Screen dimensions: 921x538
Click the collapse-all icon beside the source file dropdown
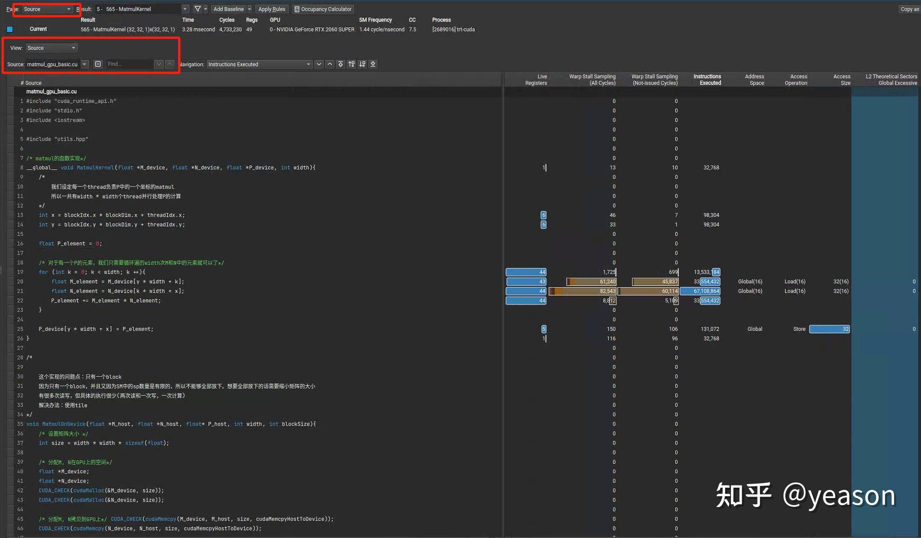click(x=98, y=64)
